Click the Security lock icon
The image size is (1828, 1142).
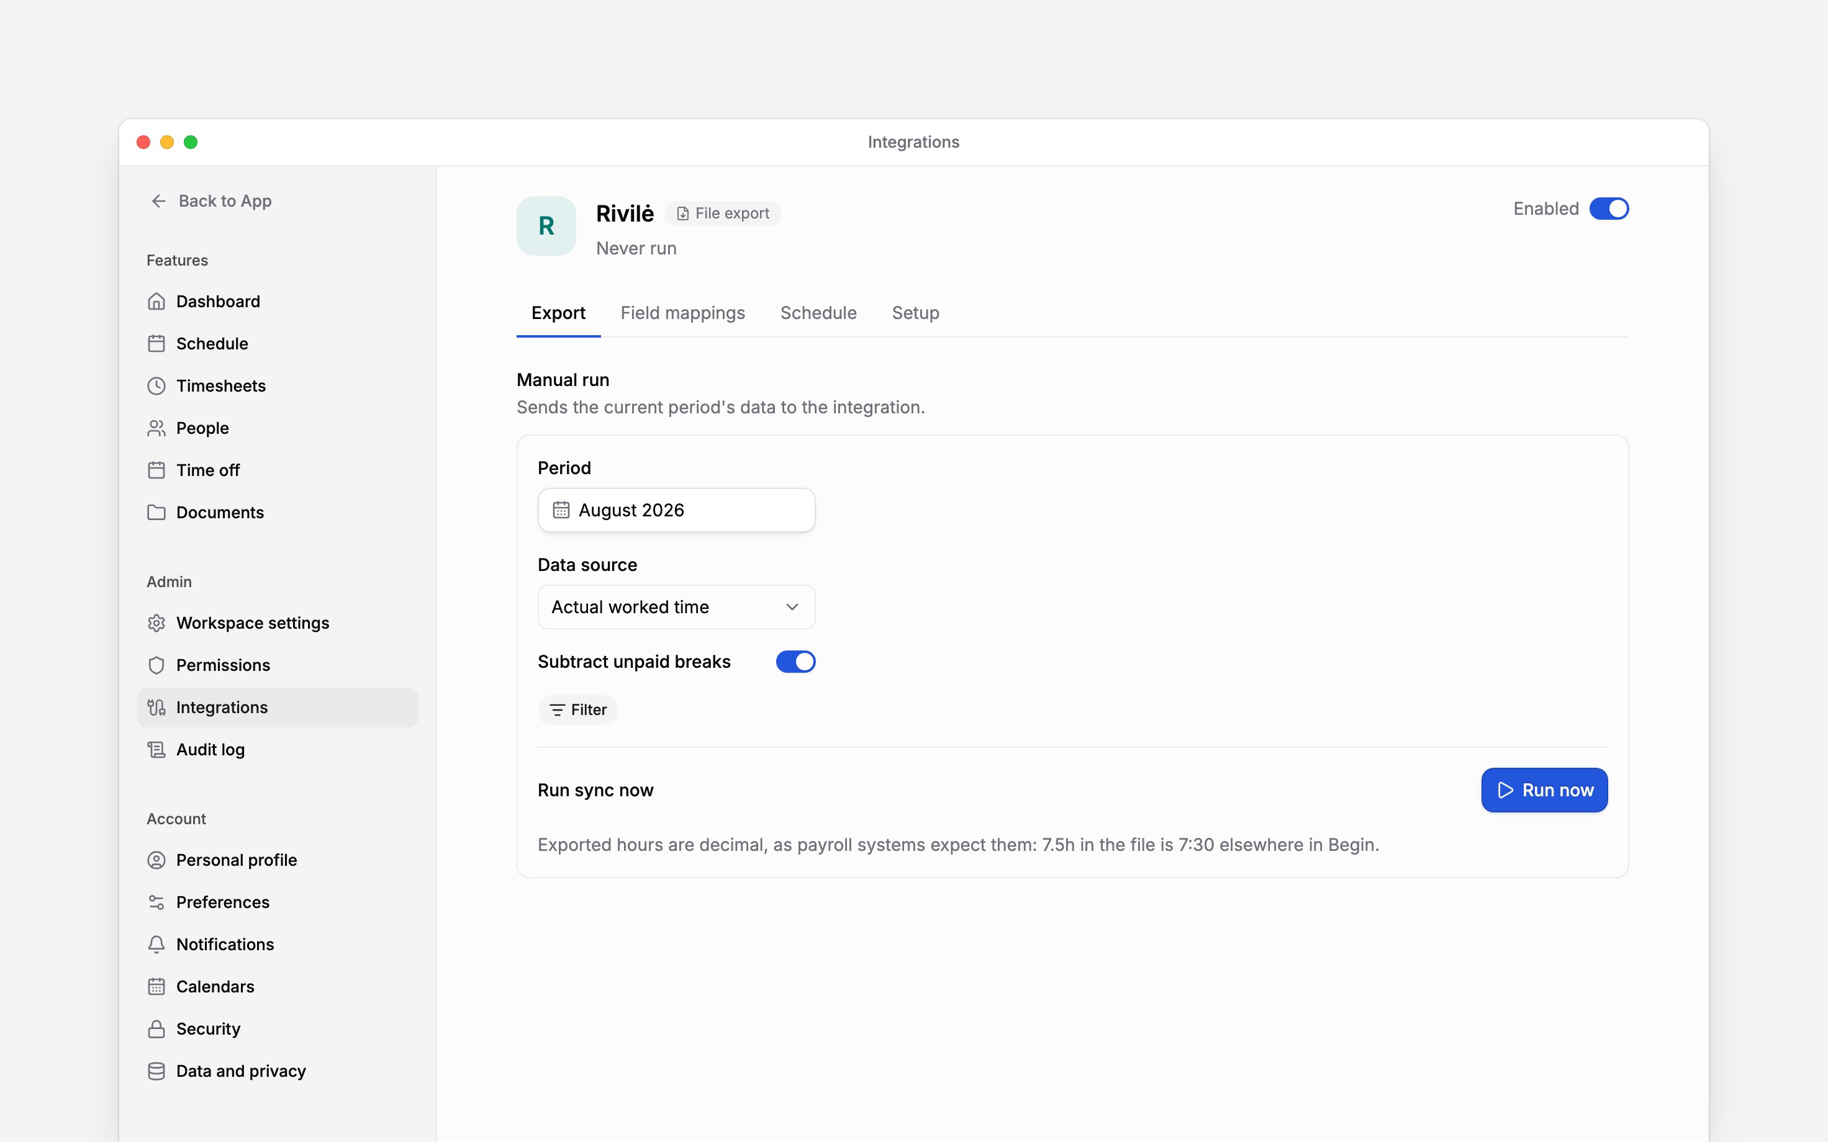click(x=156, y=1030)
